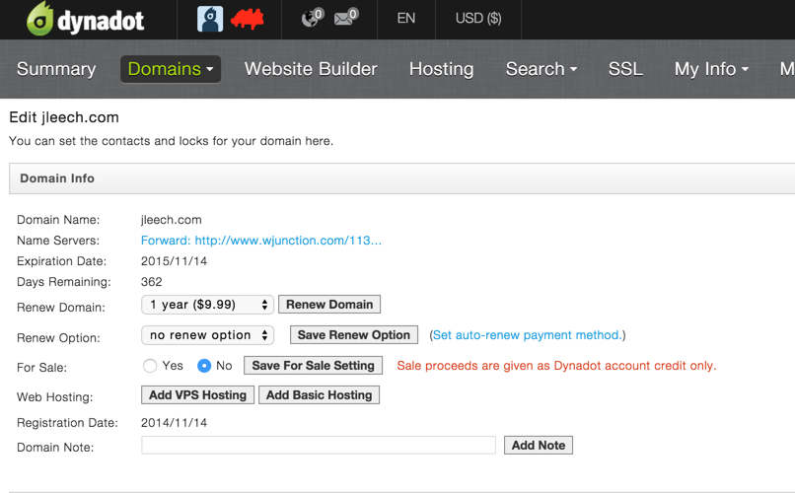Open the envelope messages icon

pos(345,18)
